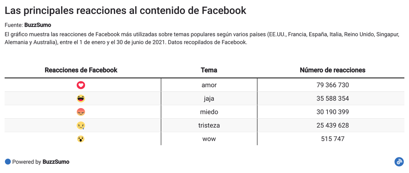Click the 79 366 730 reactions value

click(x=332, y=85)
